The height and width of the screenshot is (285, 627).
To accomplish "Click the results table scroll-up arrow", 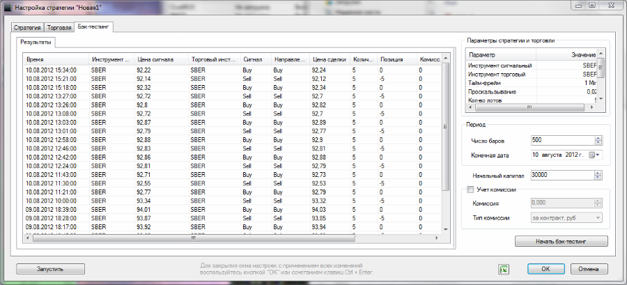I will [x=446, y=59].
